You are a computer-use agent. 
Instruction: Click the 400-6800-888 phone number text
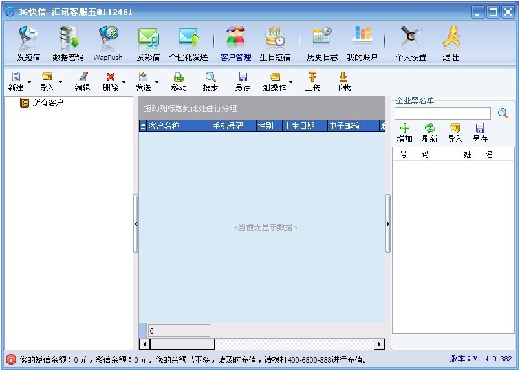309,360
